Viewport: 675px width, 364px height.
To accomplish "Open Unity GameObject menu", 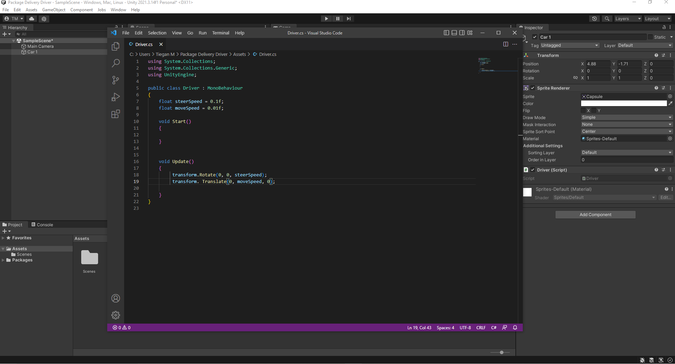I will 54,10.
